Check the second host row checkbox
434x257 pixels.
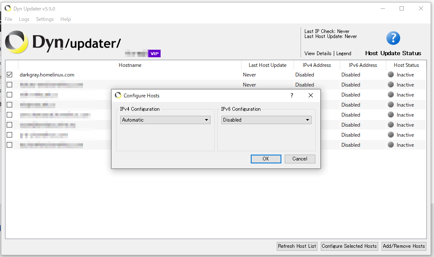click(9, 85)
